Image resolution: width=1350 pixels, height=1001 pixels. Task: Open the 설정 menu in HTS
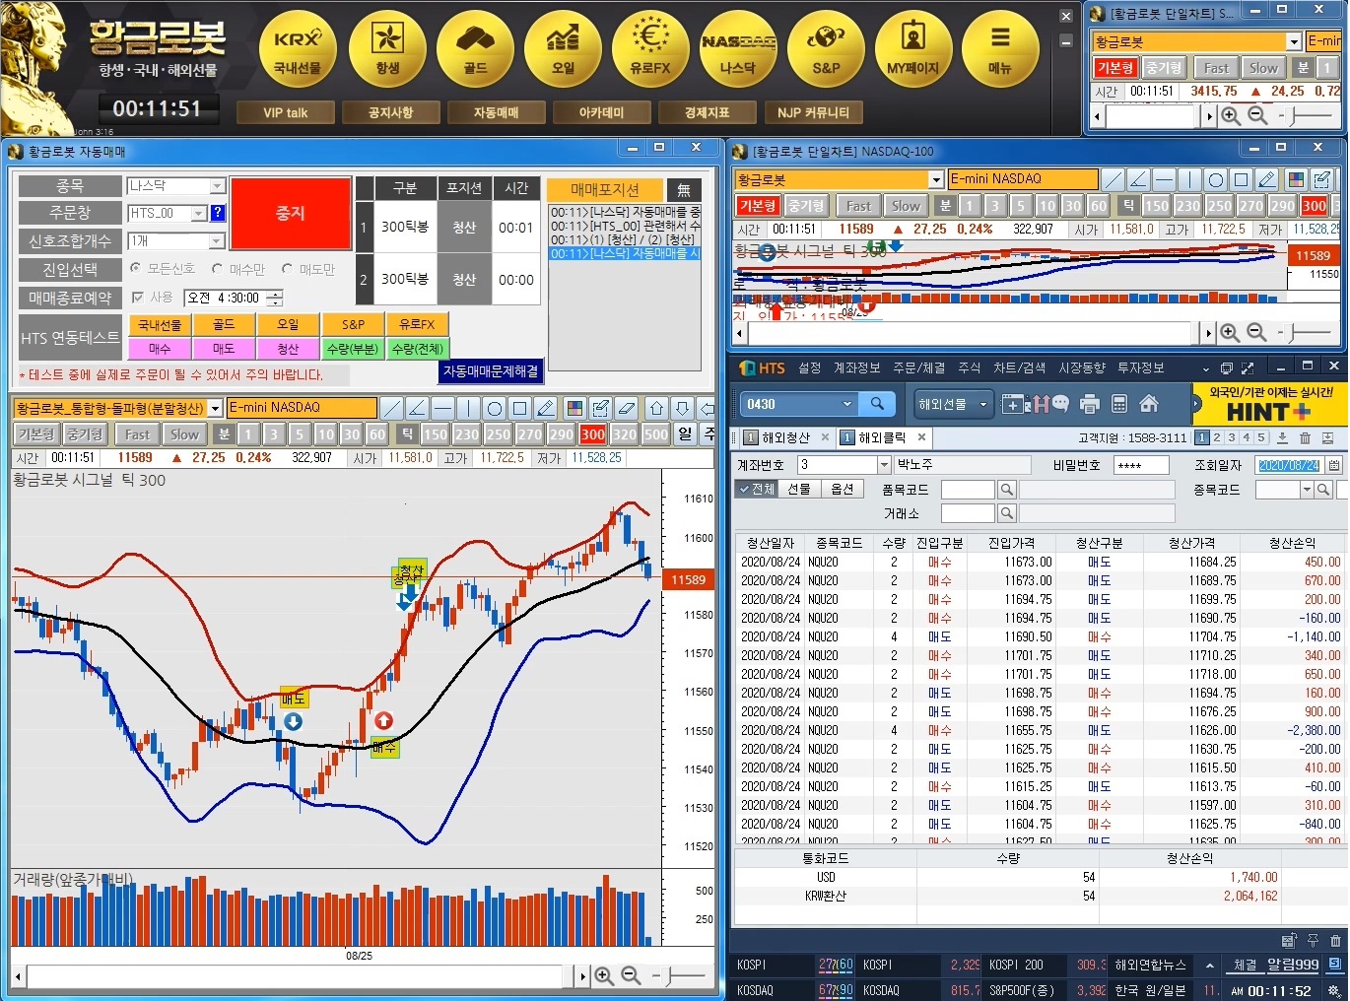(810, 367)
